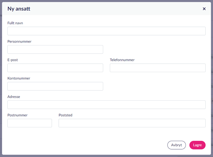
Task: Close the Ny ansatt dialog
Action: click(204, 9)
